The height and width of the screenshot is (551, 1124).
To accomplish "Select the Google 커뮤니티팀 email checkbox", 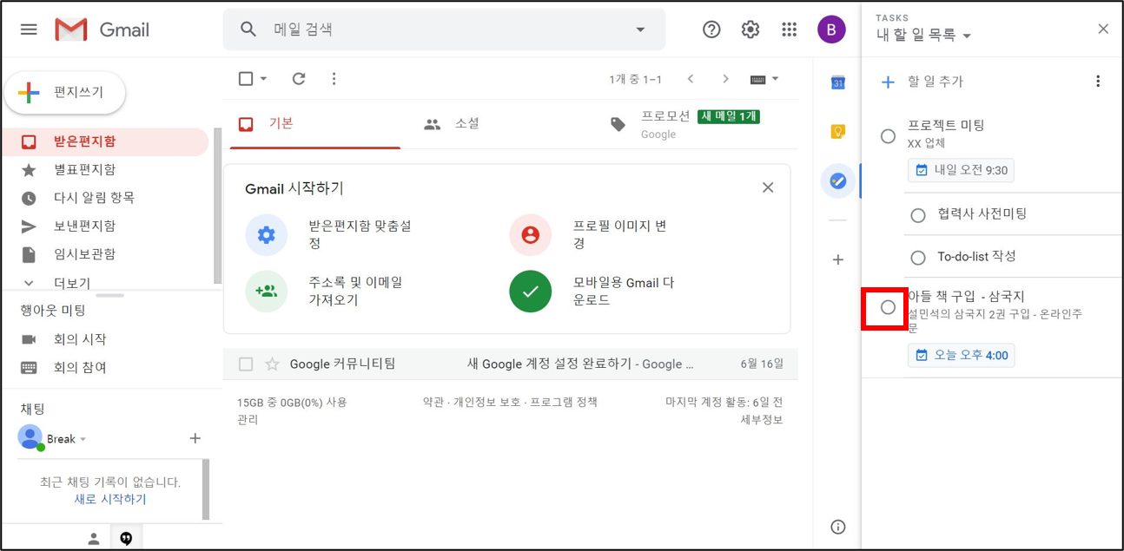I will [246, 364].
